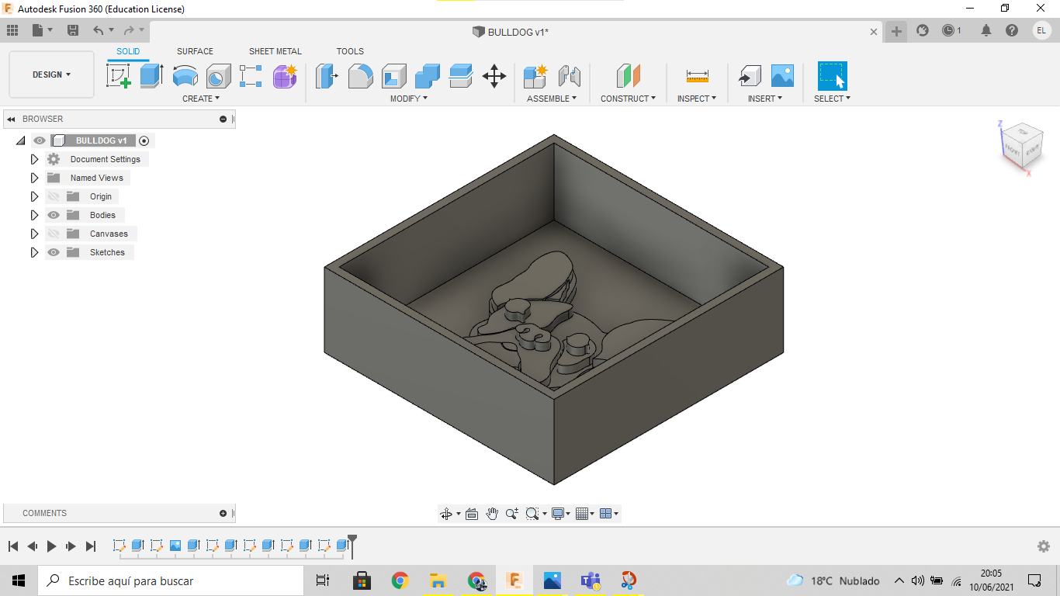This screenshot has width=1060, height=596.
Task: Click the Insert Derive icon
Action: [749, 76]
